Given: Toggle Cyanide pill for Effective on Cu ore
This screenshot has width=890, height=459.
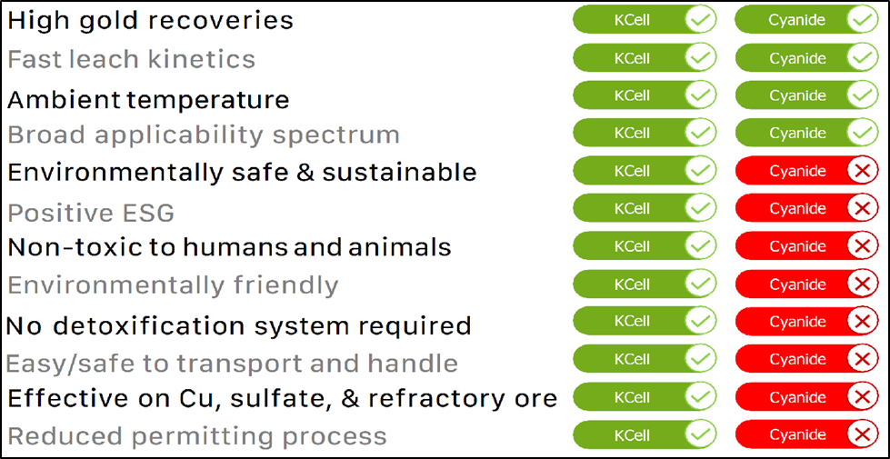Looking at the screenshot, I should click(x=806, y=398).
